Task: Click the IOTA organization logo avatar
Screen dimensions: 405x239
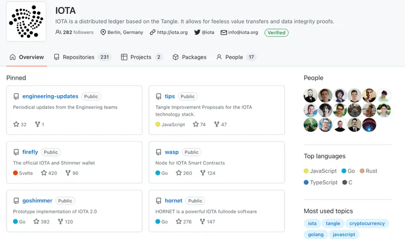Action: (26, 21)
